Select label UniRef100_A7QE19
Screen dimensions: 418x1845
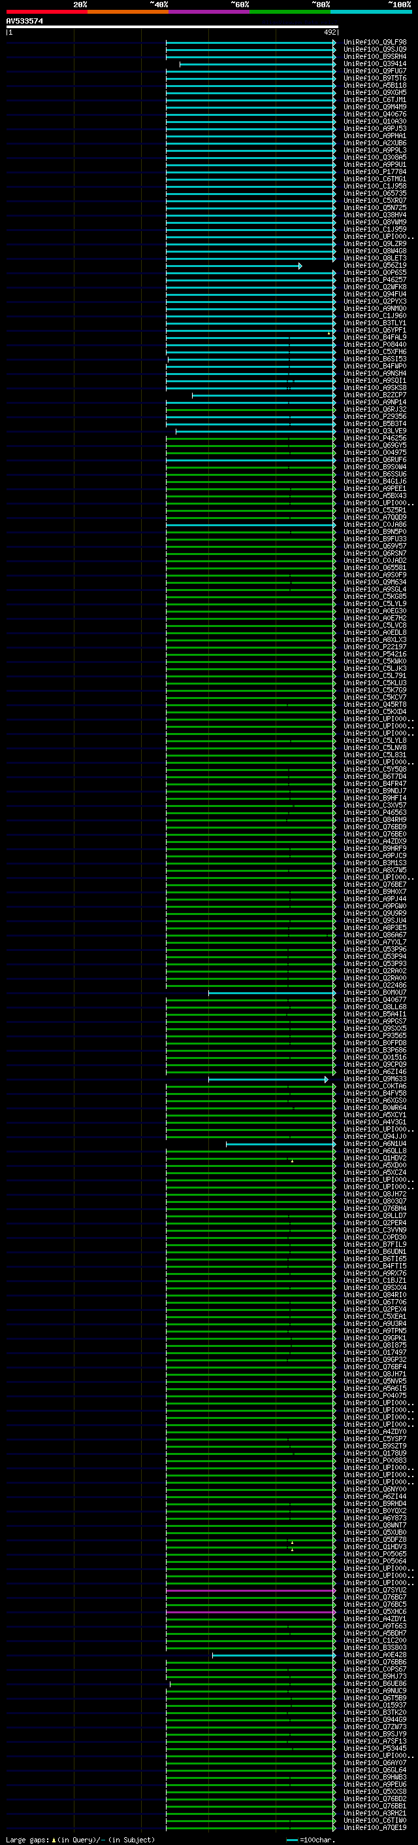click(375, 1828)
